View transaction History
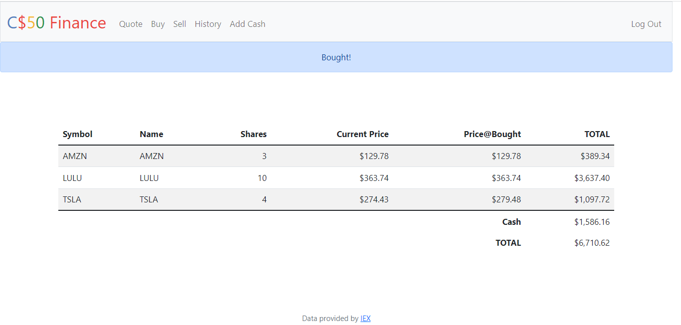Image resolution: width=681 pixels, height=325 pixels. [208, 24]
